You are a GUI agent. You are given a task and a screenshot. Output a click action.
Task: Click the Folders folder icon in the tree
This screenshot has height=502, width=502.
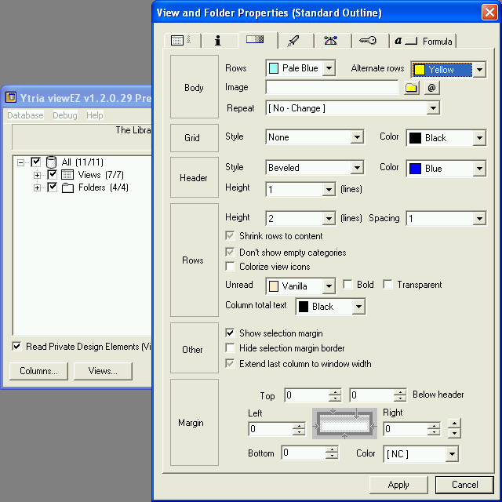coord(67,187)
